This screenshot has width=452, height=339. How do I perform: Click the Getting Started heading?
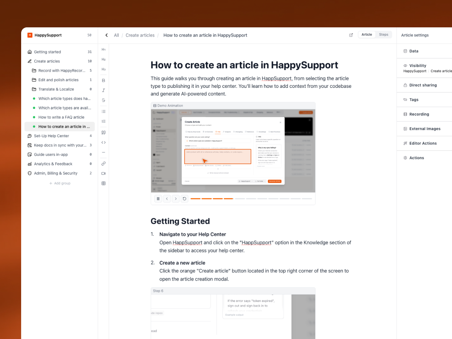click(180, 221)
